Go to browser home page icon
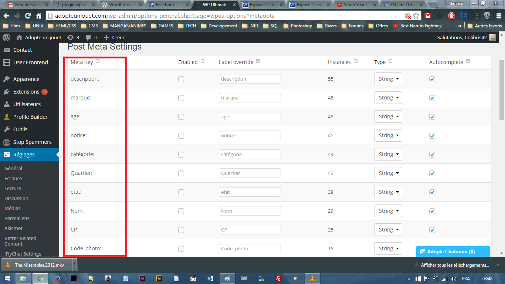Screen dimensions: 505x284 [x=38, y=16]
